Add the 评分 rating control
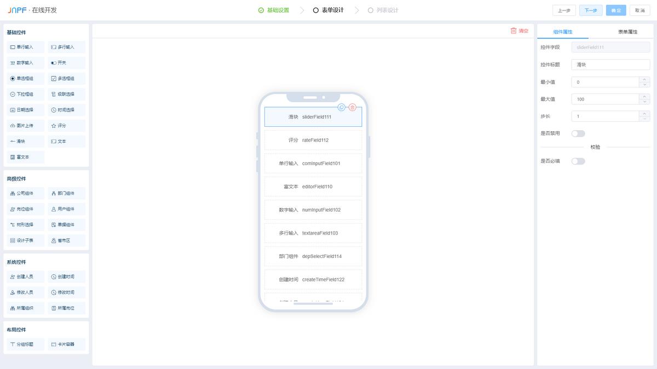This screenshot has width=657, height=369. (67, 126)
